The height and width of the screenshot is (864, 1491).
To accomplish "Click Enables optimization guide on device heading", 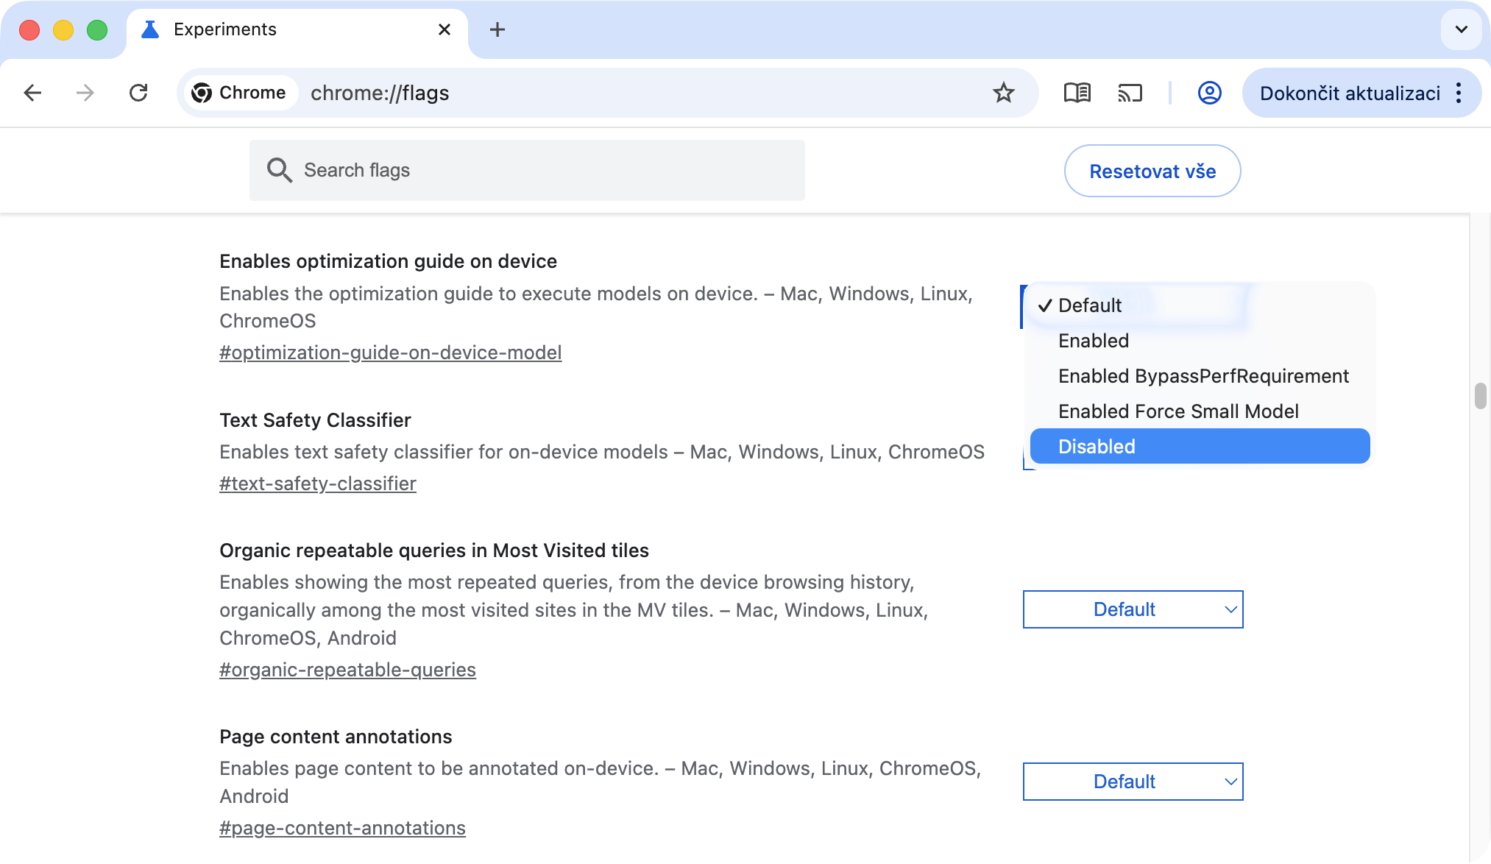I will [388, 261].
